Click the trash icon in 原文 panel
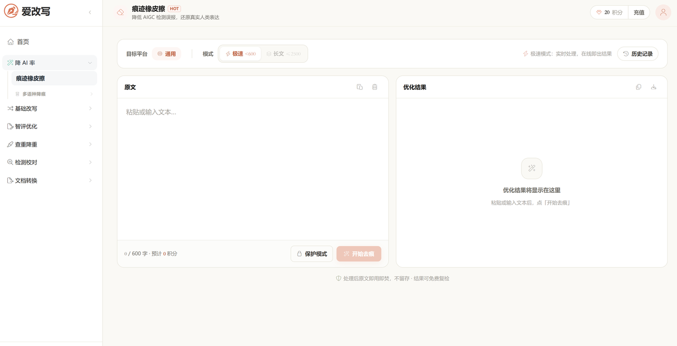 [374, 87]
